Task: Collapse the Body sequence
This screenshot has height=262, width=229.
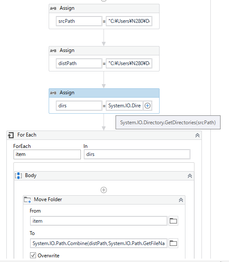Action: 190,176
